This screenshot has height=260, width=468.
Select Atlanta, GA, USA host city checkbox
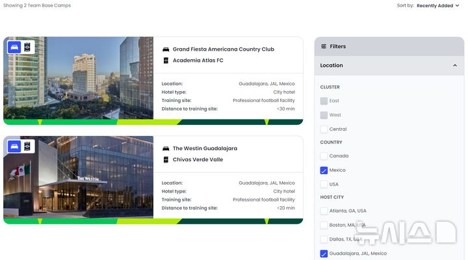click(324, 211)
